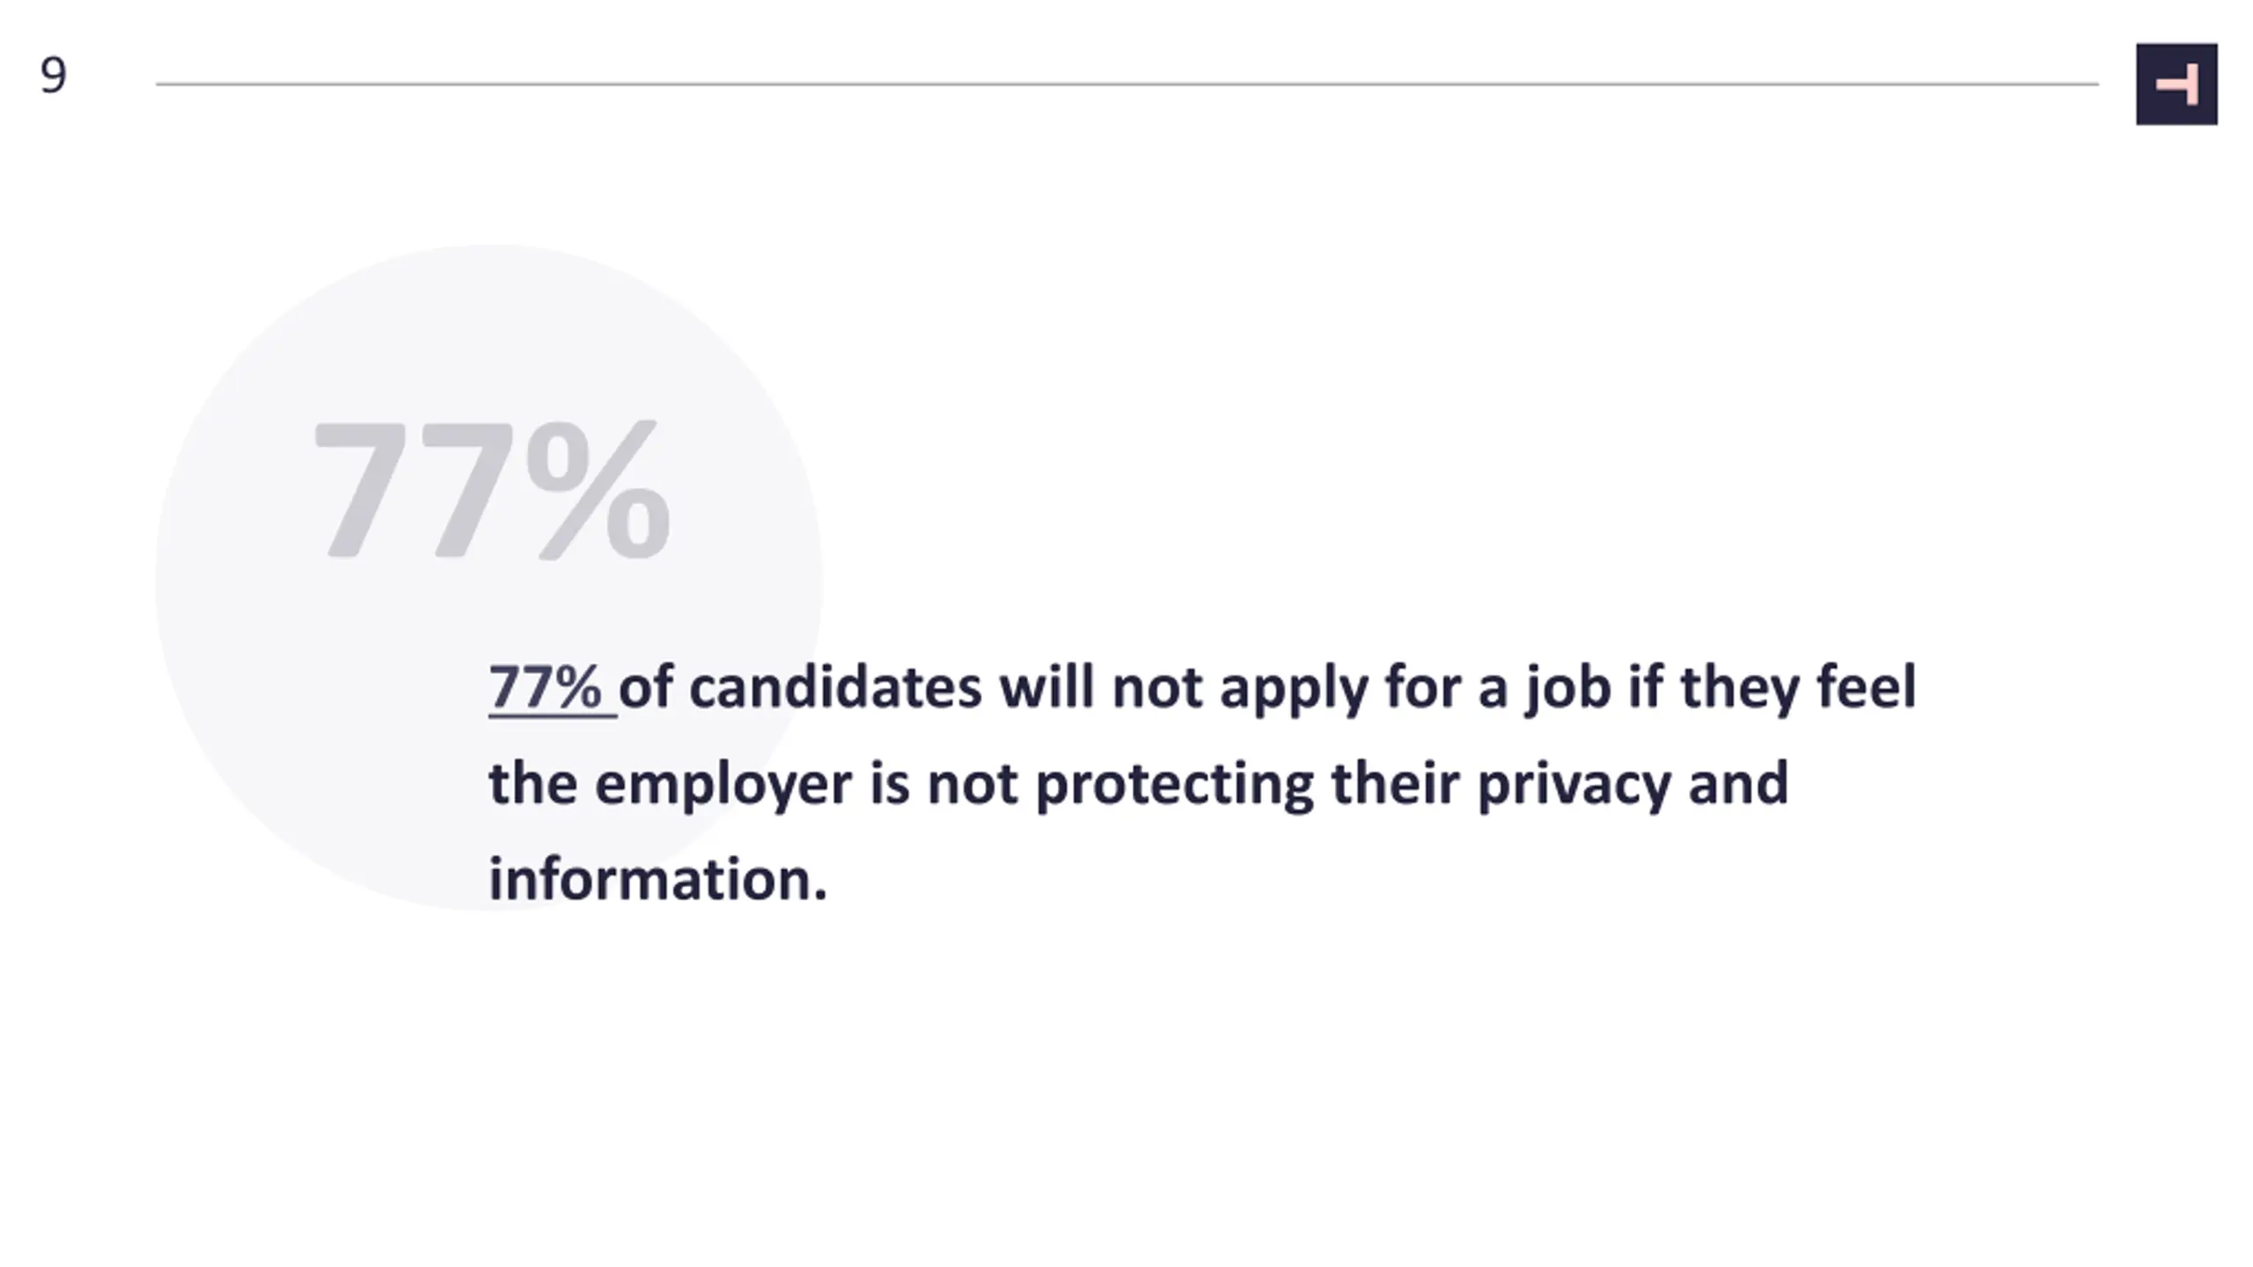Click the word "will" in the first line
Viewport: 2253px width, 1267px height.
coord(1046,687)
